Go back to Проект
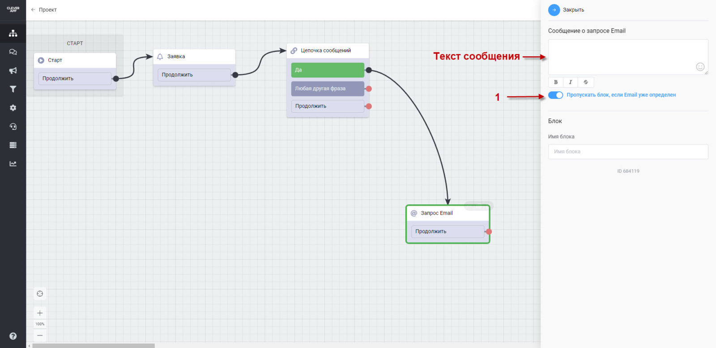 [44, 10]
